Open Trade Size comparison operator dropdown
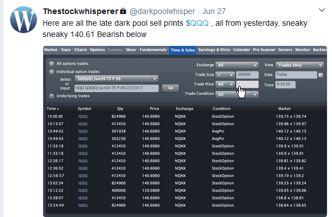The image size is (332, 217). (225, 75)
